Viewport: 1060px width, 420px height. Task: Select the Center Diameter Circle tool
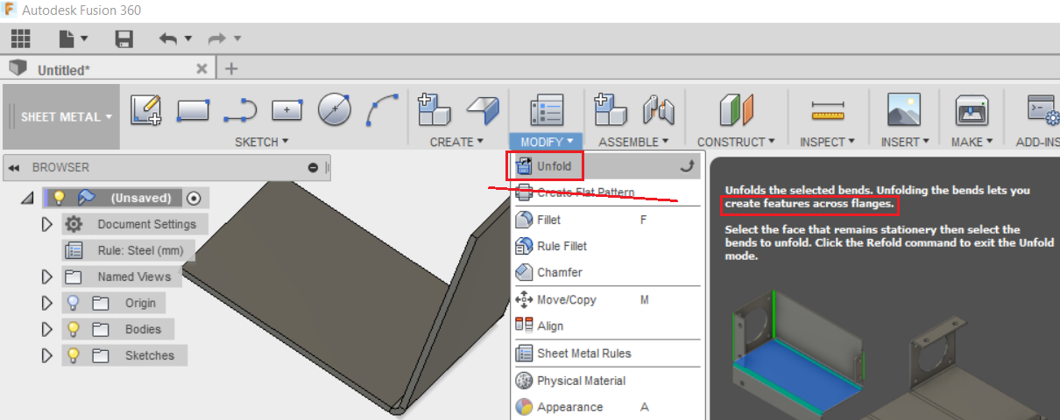pos(334,109)
